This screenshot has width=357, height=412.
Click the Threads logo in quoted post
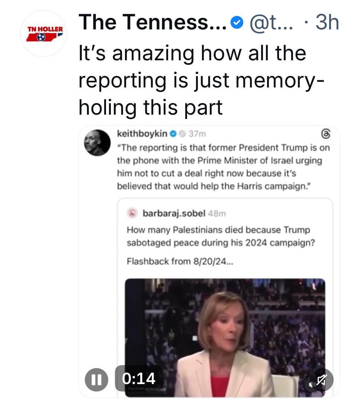pyautogui.click(x=324, y=134)
